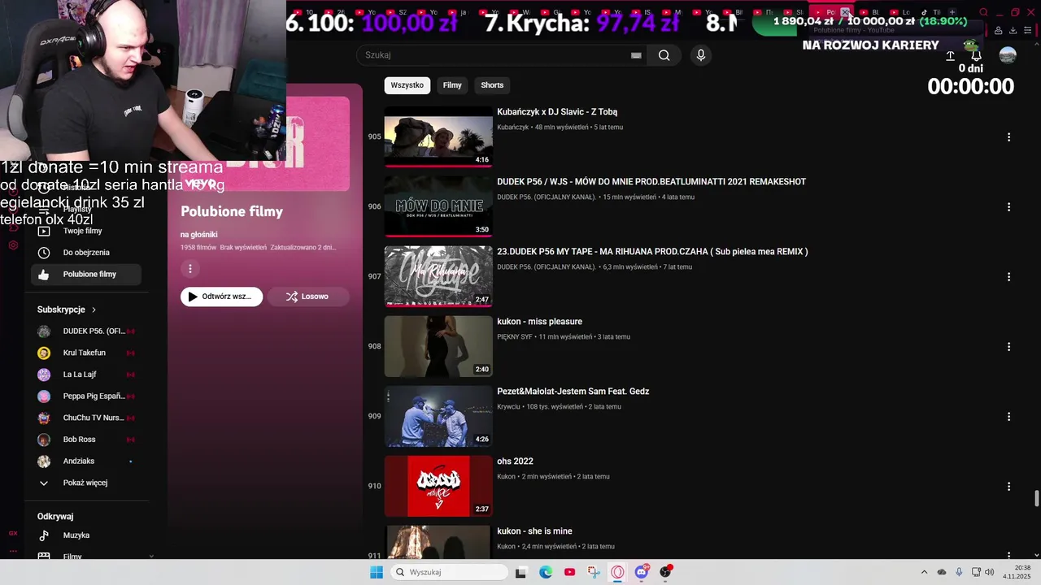Switch to the TikTok browser tab
This screenshot has height=585, width=1041.
click(x=931, y=12)
